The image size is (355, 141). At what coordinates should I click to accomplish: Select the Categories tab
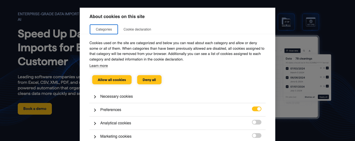[104, 29]
